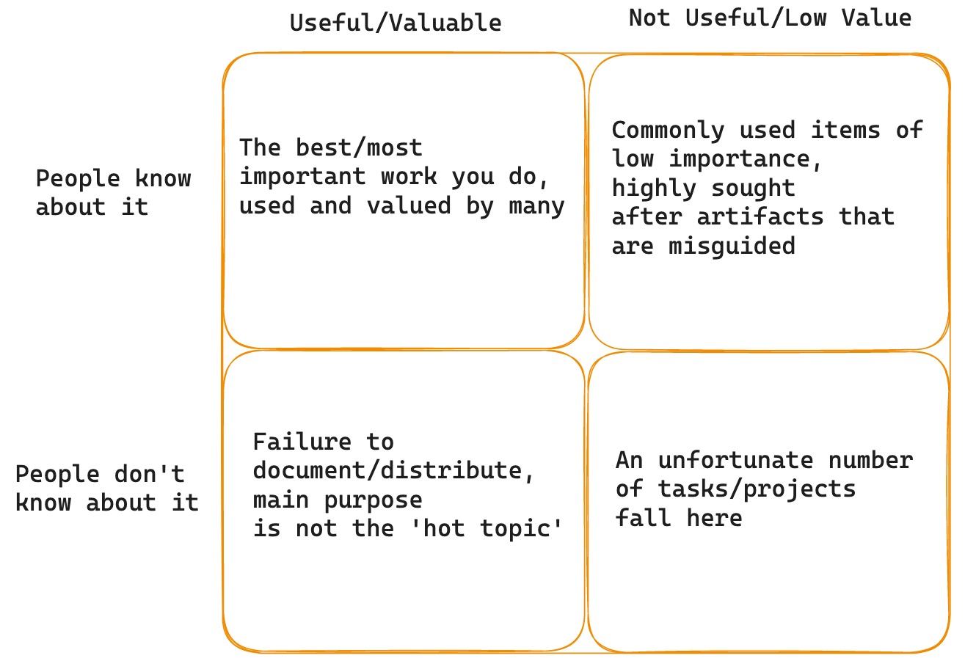Click the 'highly sought' text line
This screenshot has width=976, height=672.
(x=703, y=188)
